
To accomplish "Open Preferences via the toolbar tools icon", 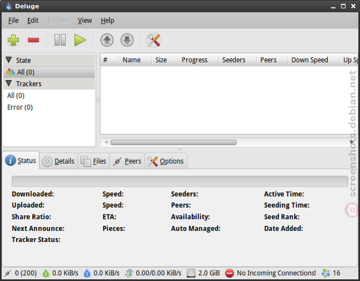I will pyautogui.click(x=153, y=40).
